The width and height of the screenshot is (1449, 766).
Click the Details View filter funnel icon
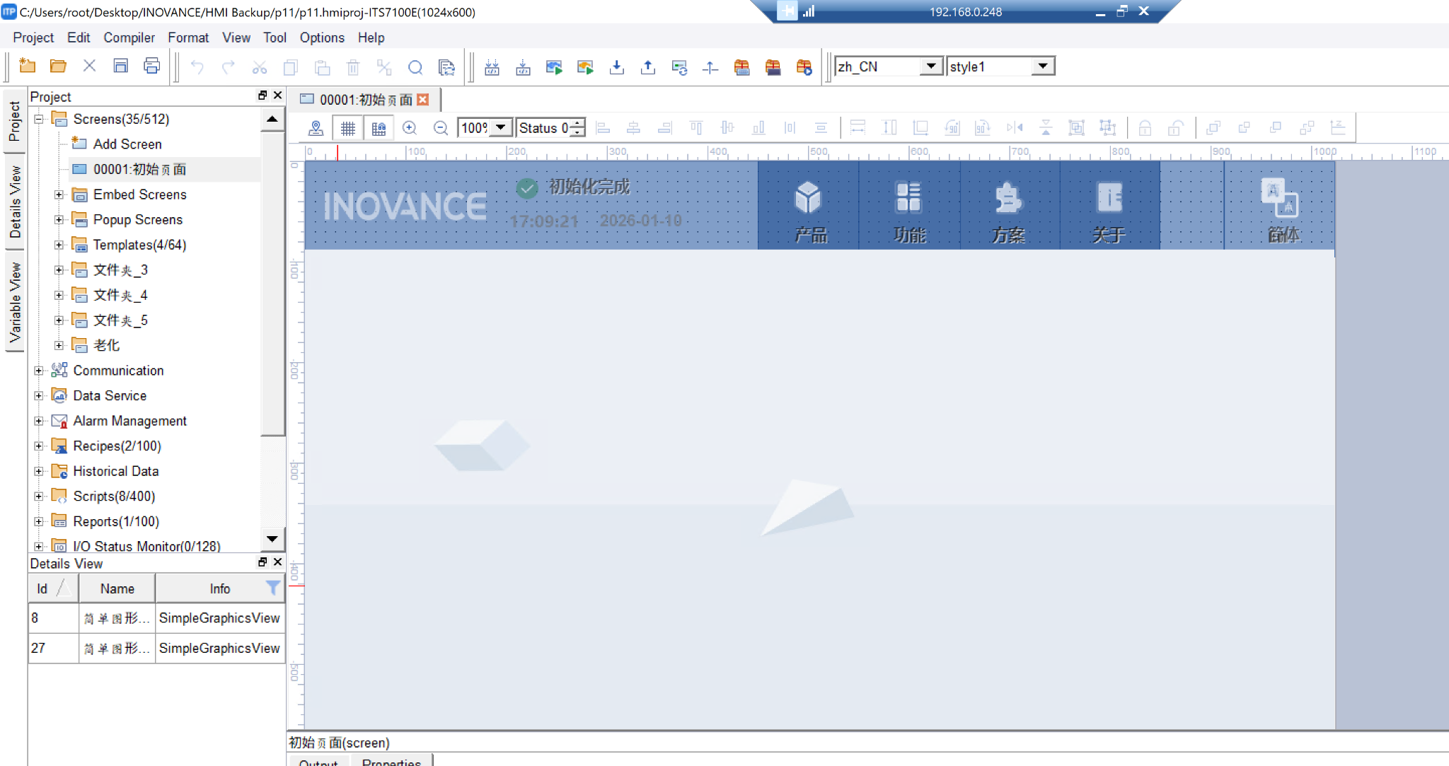click(272, 588)
